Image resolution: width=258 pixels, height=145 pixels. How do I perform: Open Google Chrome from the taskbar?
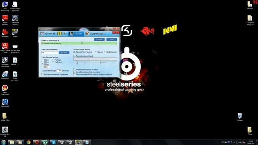coord(29,142)
